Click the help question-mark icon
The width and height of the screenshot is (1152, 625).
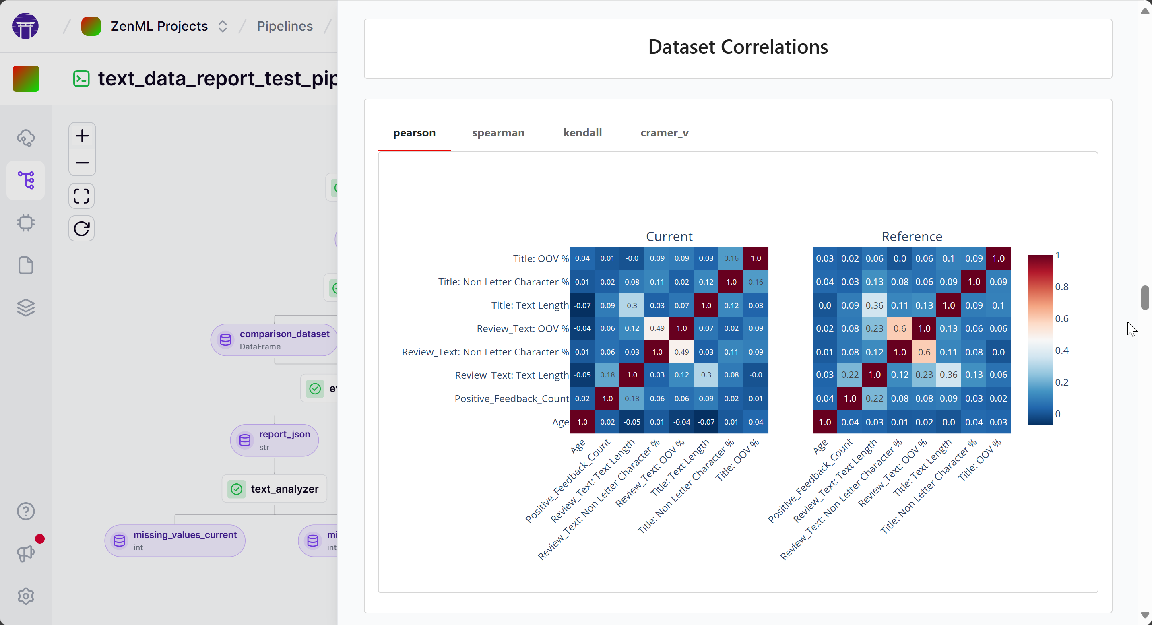pos(25,511)
